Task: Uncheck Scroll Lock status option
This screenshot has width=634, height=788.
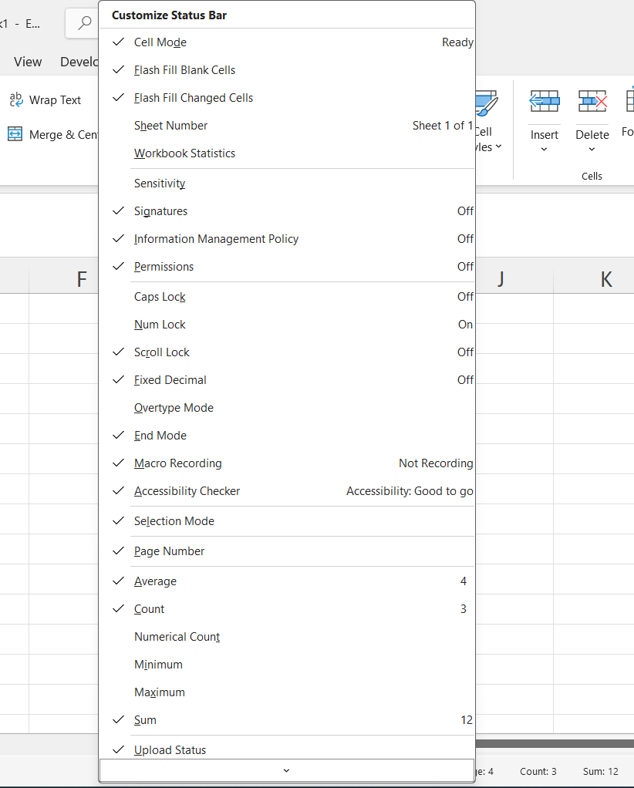Action: tap(162, 352)
